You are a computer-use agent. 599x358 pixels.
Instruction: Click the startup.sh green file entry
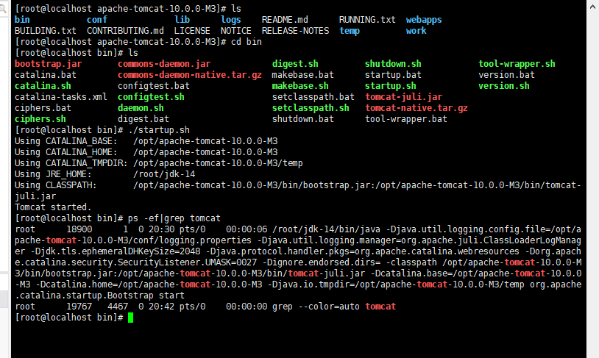tap(393, 86)
